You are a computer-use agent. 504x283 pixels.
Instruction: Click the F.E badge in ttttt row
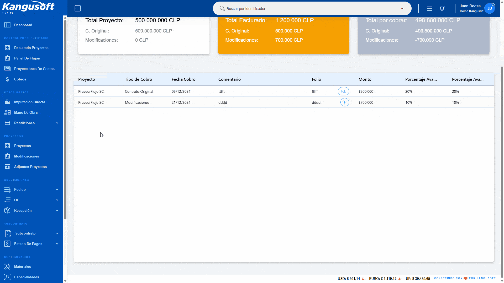click(343, 91)
